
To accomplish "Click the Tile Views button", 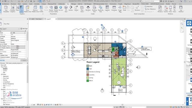I will [x=174, y=9].
